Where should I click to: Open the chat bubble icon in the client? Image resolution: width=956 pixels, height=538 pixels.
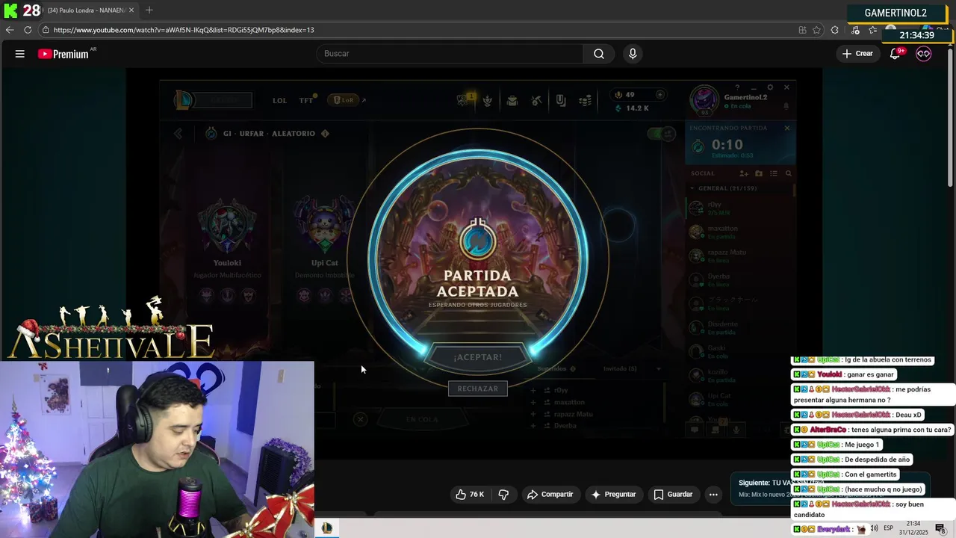695,429
